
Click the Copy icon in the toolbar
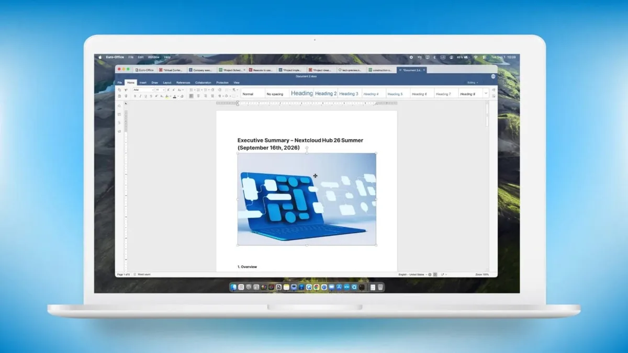click(119, 90)
